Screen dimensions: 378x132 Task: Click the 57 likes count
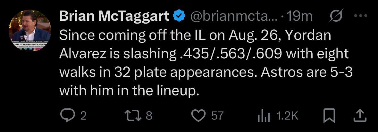217,116
